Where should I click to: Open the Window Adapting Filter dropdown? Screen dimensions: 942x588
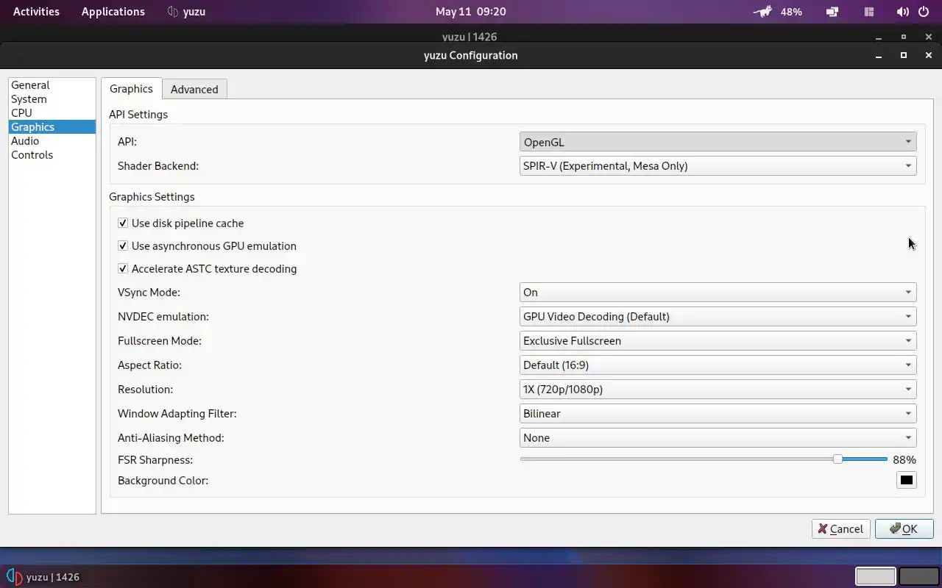[x=718, y=414]
